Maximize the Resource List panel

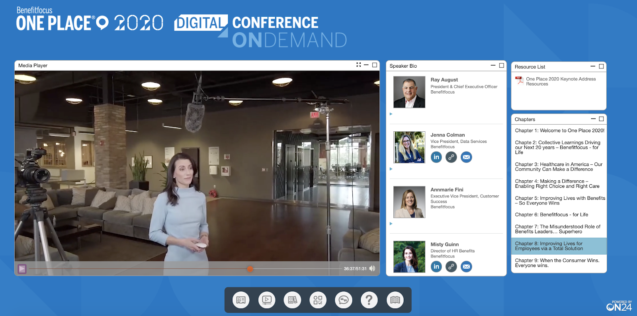pyautogui.click(x=602, y=66)
